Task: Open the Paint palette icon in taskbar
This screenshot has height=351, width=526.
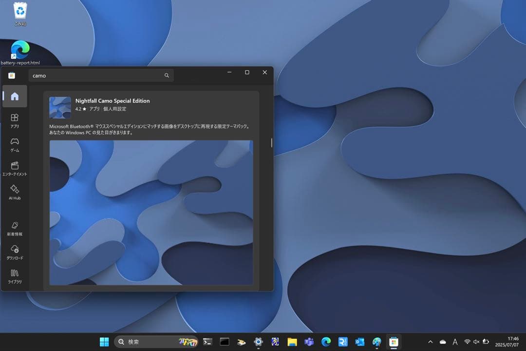Action: click(x=376, y=342)
